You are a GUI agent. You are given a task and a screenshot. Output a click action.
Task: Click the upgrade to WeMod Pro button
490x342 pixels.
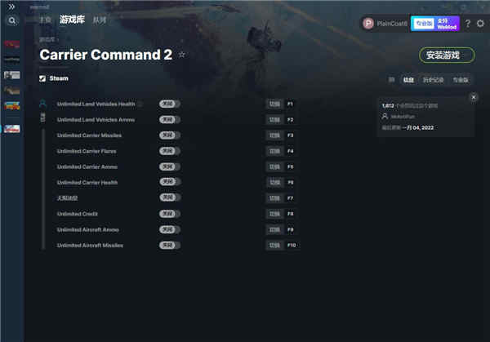point(435,24)
